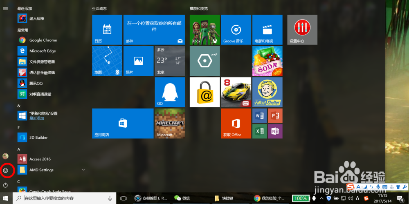Switch to 安徽翰联 taskbar window
Image resolution: width=409 pixels, height=204 pixels.
click(151, 198)
